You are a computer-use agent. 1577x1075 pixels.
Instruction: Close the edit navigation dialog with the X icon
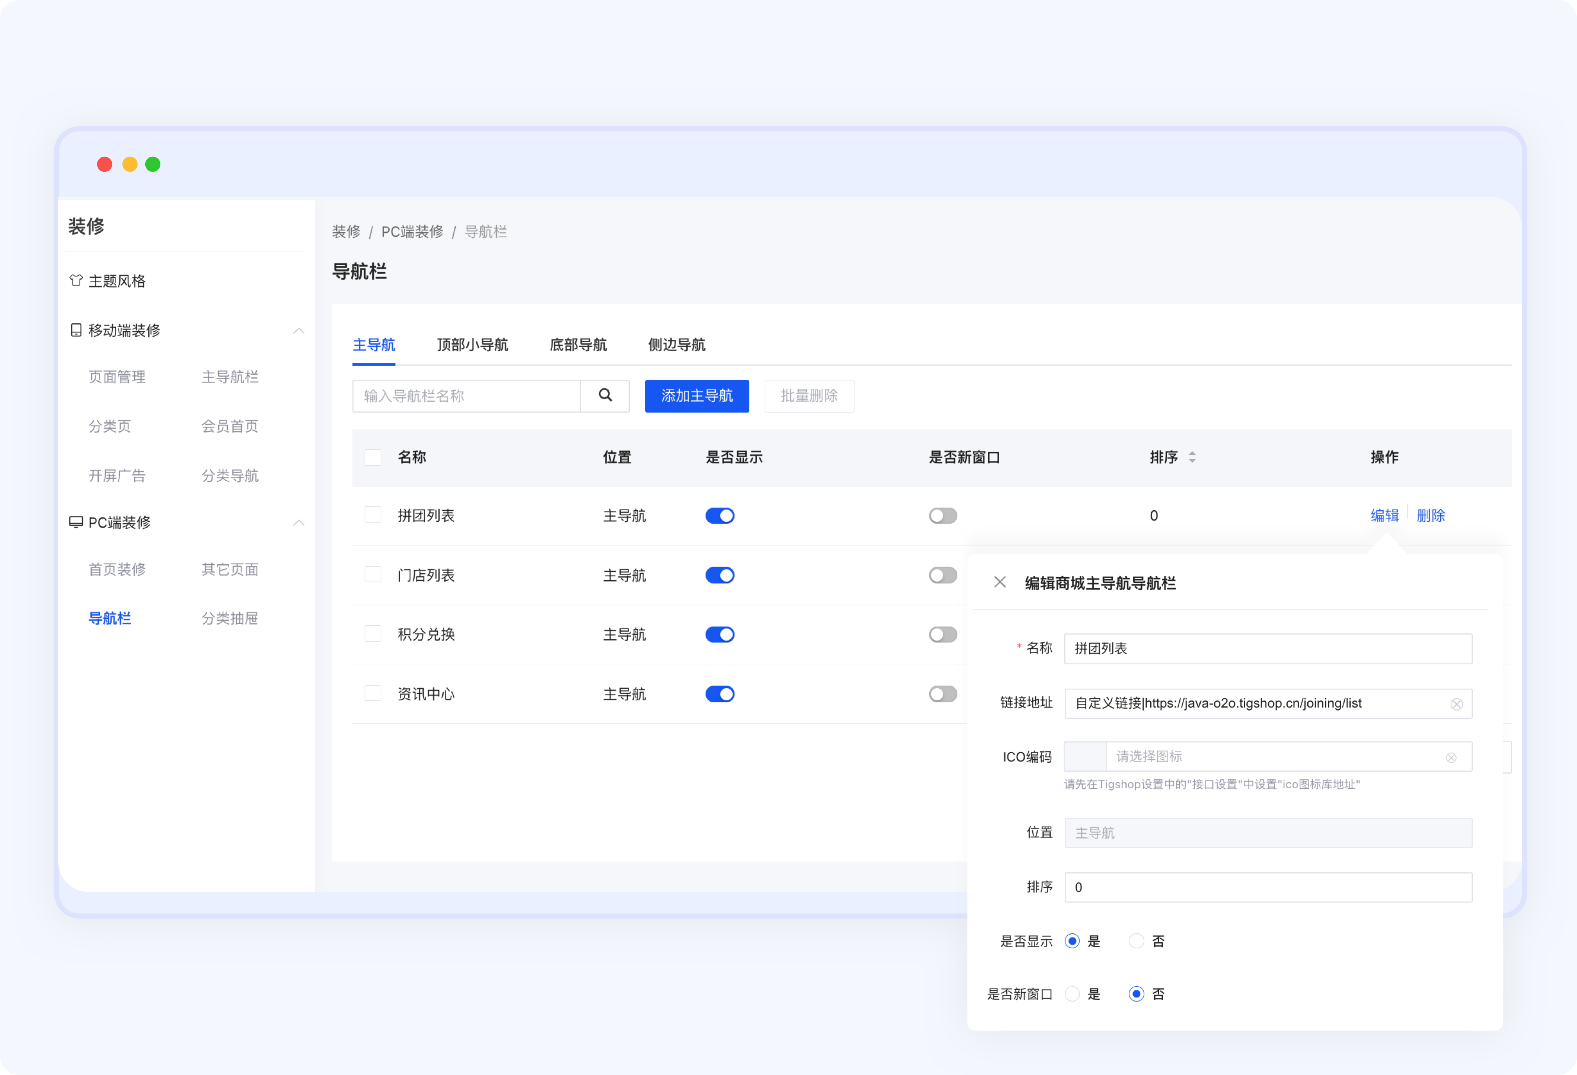pos(1000,582)
